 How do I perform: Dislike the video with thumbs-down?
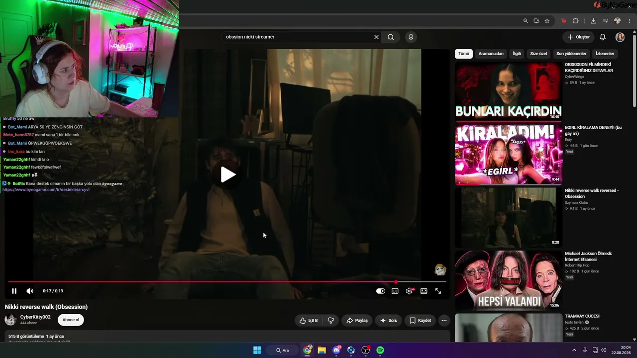[x=331, y=321]
